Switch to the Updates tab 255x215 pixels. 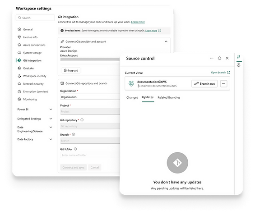[x=148, y=97]
